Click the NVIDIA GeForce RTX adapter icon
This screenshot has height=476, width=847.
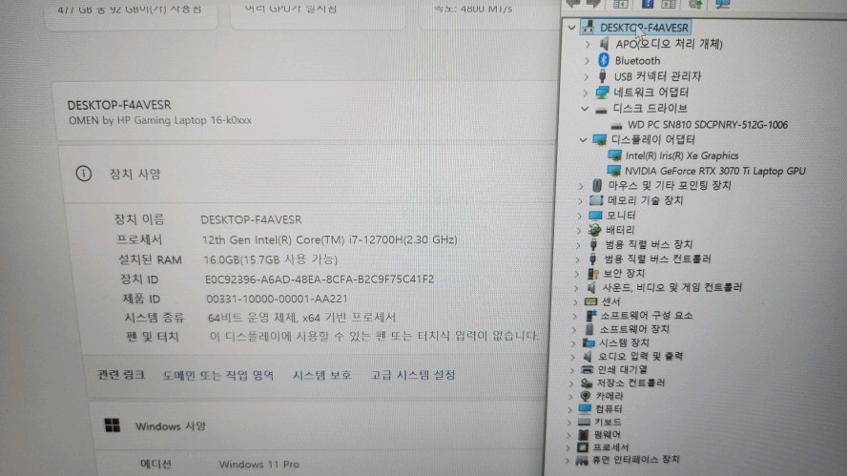pos(613,171)
